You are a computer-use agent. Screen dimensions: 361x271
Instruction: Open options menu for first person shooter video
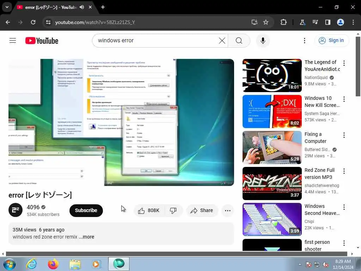point(344,243)
